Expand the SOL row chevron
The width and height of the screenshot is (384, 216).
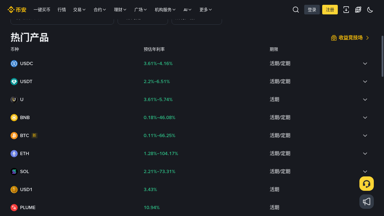pyautogui.click(x=365, y=172)
